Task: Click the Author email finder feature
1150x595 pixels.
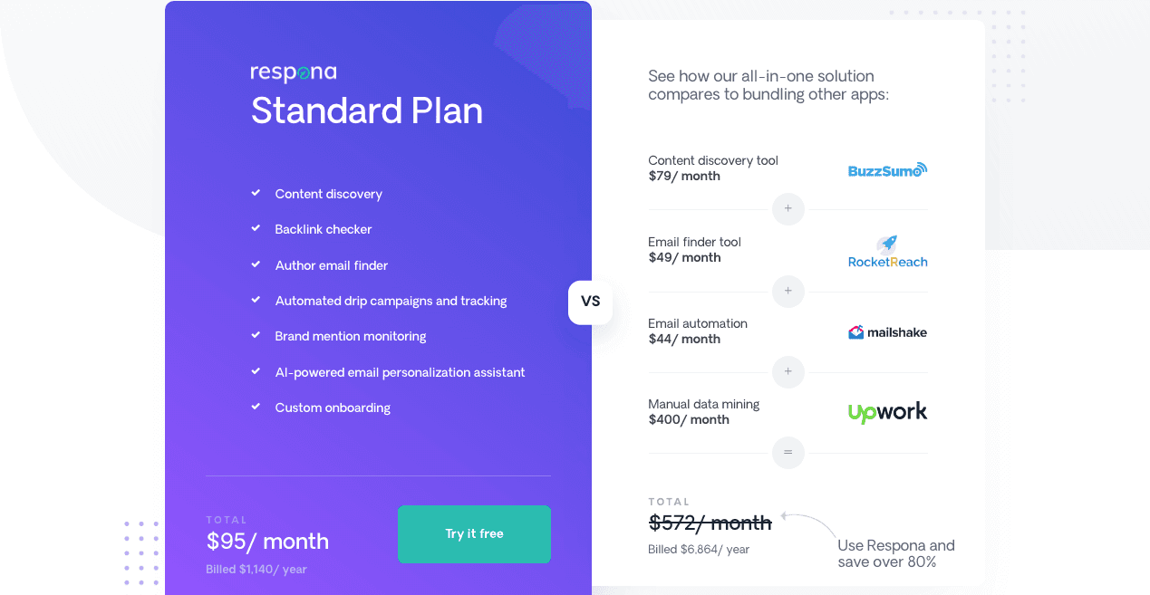Action: 331,265
